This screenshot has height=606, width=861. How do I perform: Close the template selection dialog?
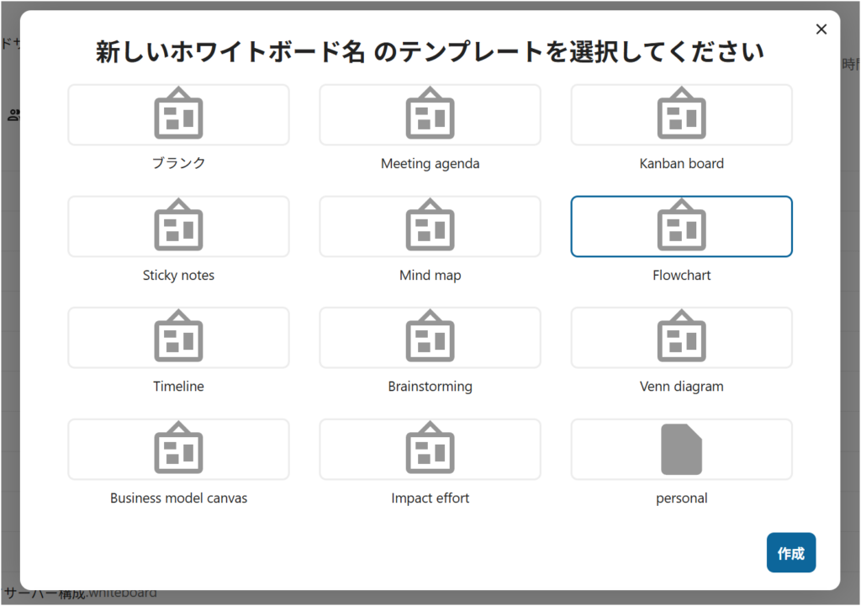821,29
